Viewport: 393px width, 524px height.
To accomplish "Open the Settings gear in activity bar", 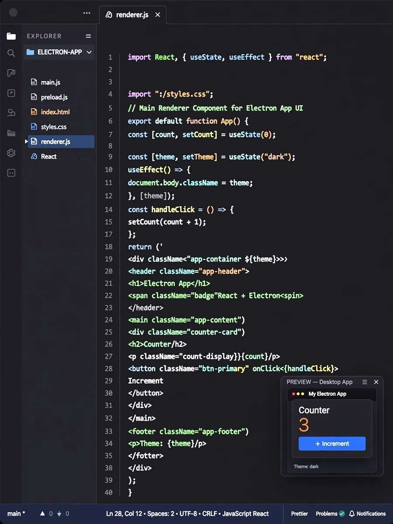I will [x=11, y=153].
